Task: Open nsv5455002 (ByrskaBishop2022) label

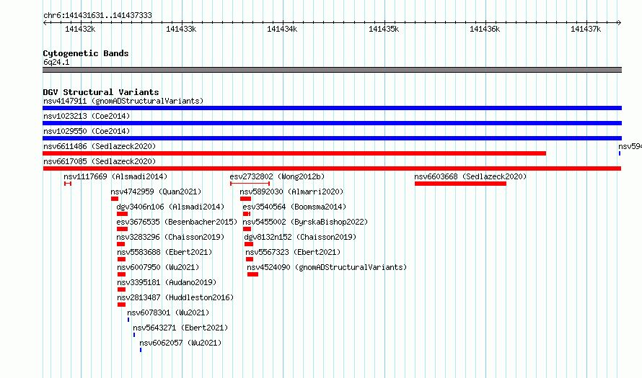Action: coord(305,222)
